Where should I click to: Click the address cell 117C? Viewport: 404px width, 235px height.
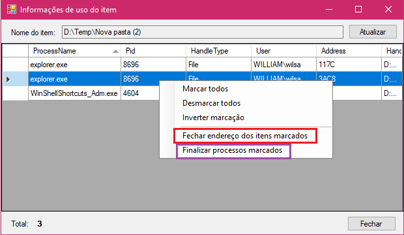point(349,65)
